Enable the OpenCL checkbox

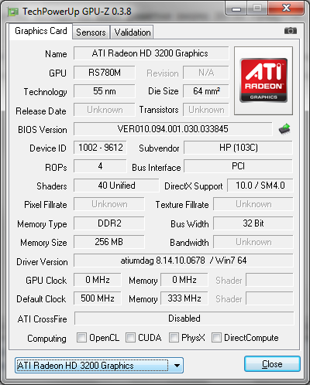coord(81,337)
